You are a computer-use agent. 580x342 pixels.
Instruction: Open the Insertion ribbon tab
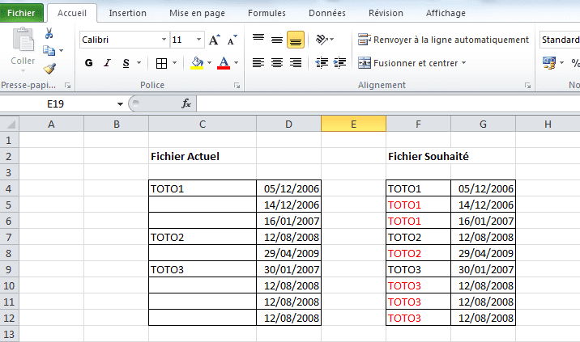click(128, 13)
